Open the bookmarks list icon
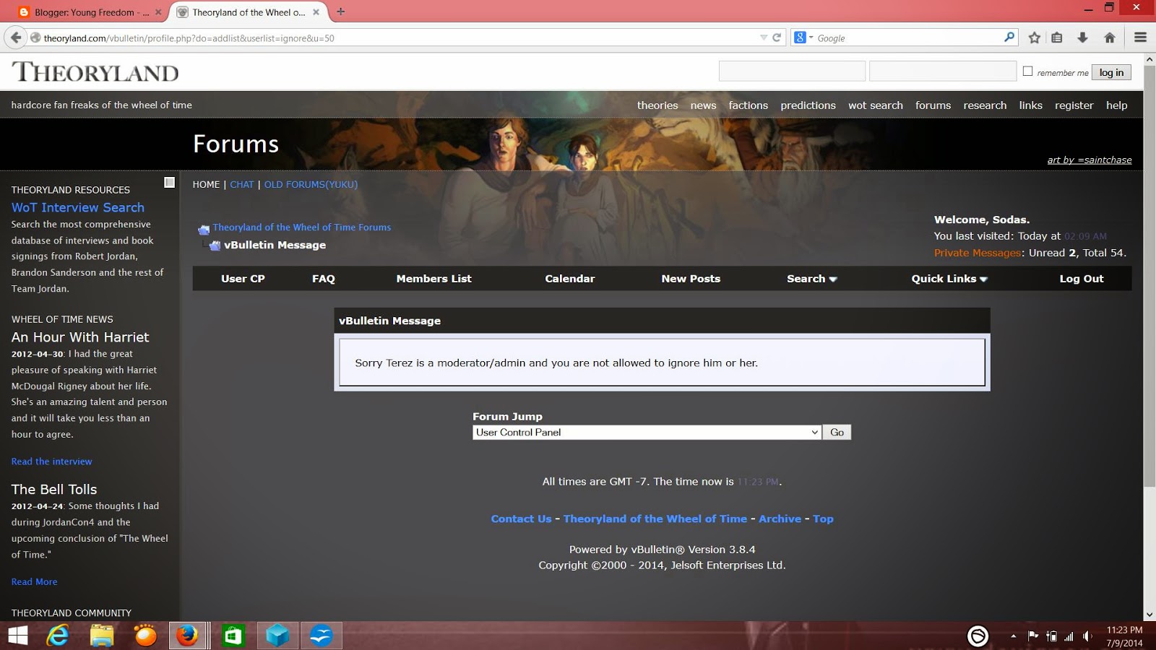1156x650 pixels. click(x=1057, y=38)
